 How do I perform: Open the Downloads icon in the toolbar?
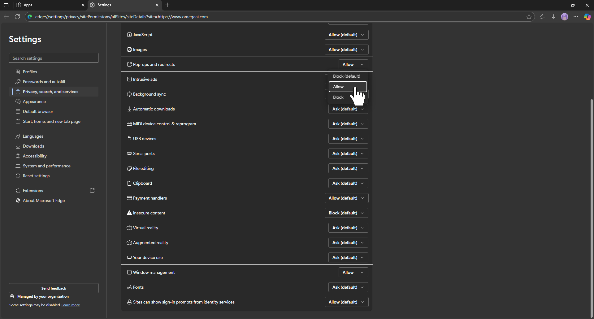point(553,17)
